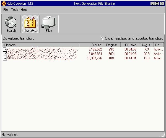This screenshot has width=166, height=138.
Task: Open the Search toolbar icon
Action: pos(11,24)
